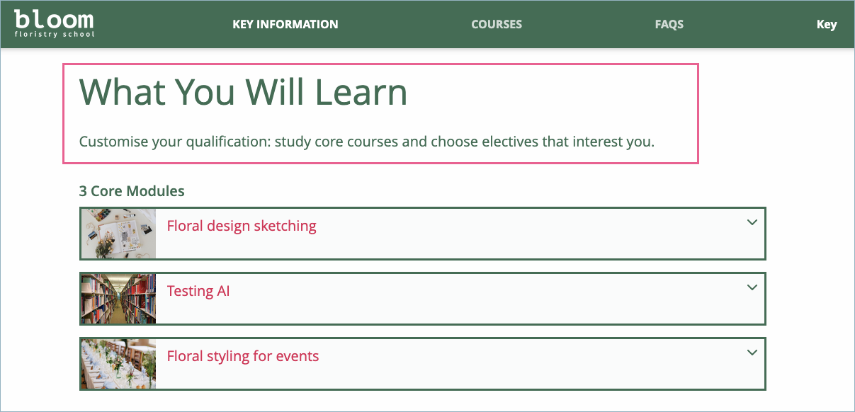Click the Floral styling for events thumbnail
855x412 pixels.
point(118,364)
